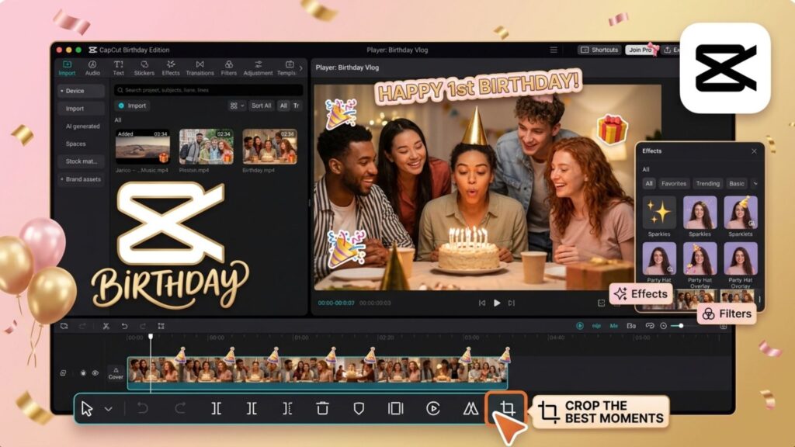
Task: Open the Effects tab in top toolbar
Action: click(171, 68)
